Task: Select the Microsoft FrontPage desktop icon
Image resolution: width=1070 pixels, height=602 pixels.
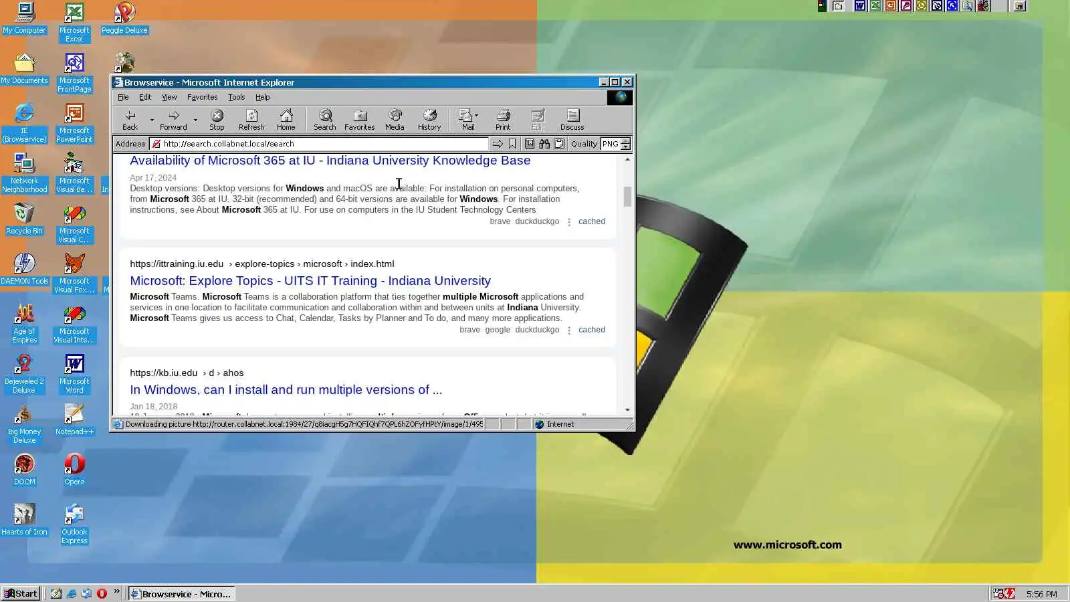Action: pyautogui.click(x=74, y=72)
